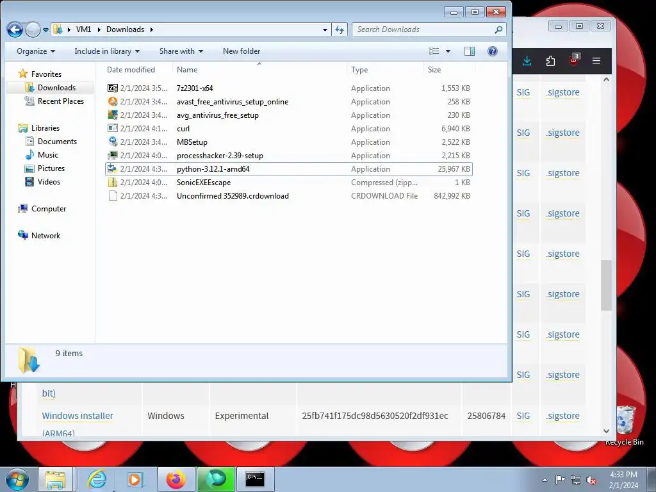Select the file name python-3.12.1-amd64
Image resolution: width=656 pixels, height=492 pixels.
213,169
